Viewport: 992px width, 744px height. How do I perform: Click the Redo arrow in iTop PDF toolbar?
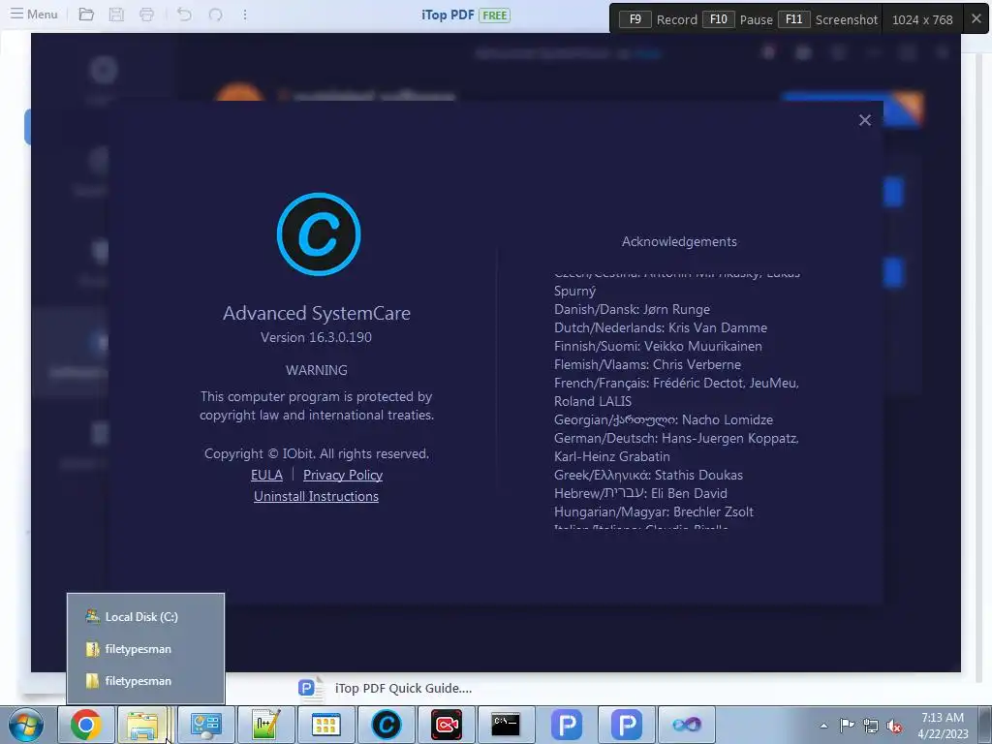215,14
